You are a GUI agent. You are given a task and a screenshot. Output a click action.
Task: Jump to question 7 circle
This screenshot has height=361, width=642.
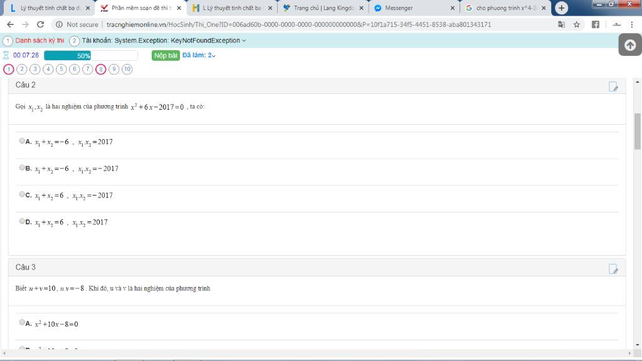87,69
